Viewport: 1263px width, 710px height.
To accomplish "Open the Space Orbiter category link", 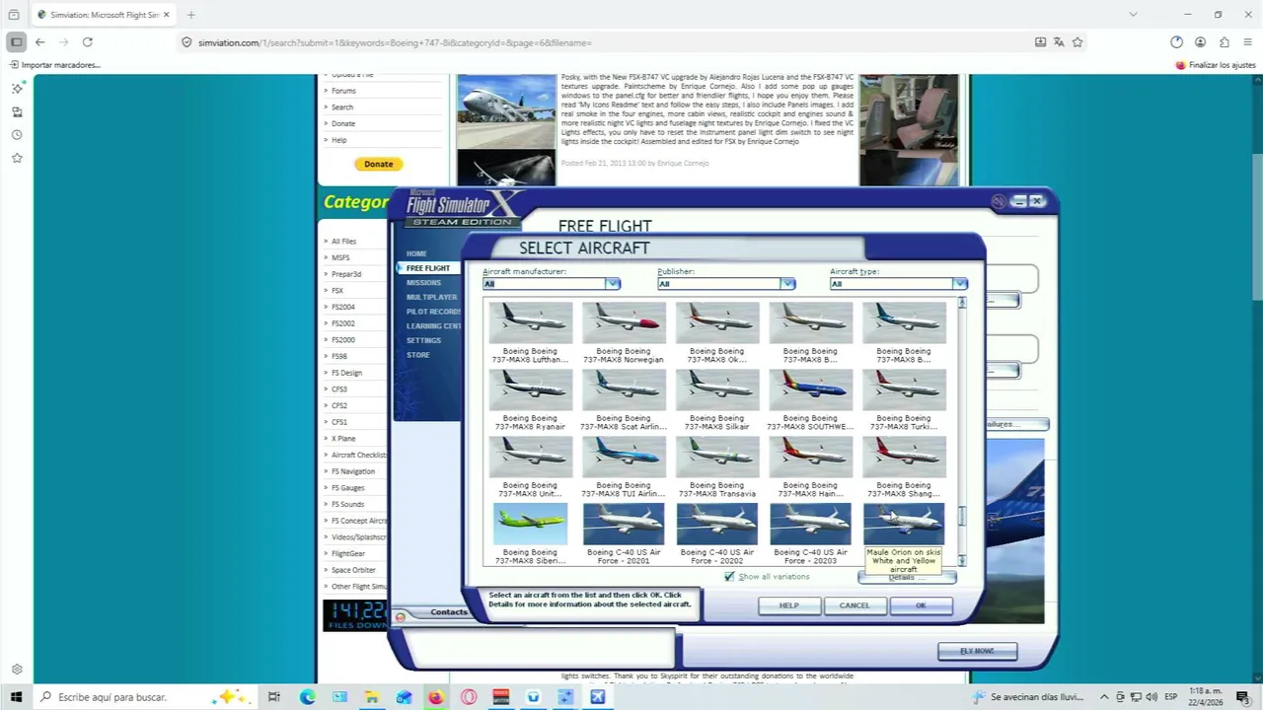I will [x=353, y=570].
